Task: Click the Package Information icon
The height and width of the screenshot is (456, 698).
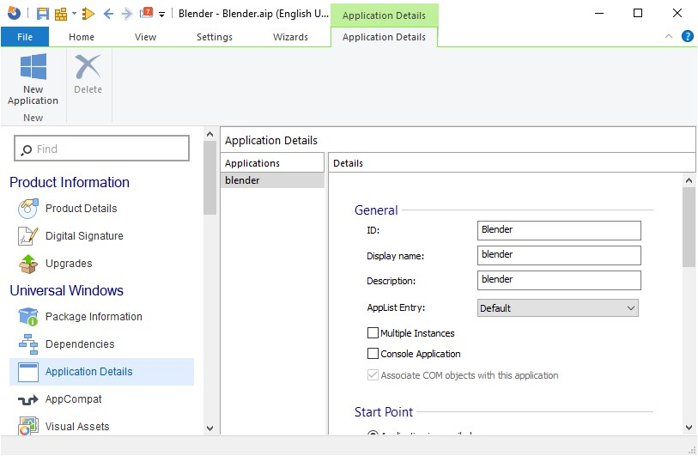Action: click(28, 317)
